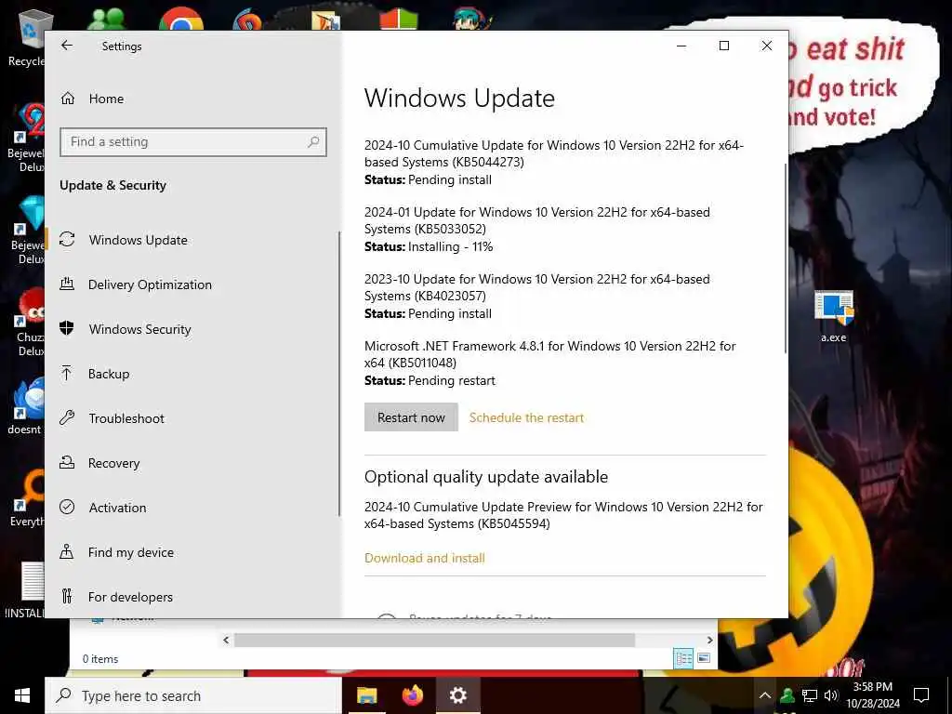Screen dimensions: 952x714
Task: Show hidden tray icons chevron
Action: [765, 695]
